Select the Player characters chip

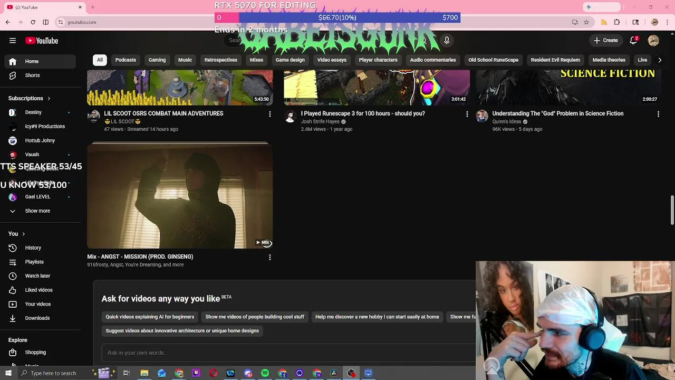coord(378,60)
